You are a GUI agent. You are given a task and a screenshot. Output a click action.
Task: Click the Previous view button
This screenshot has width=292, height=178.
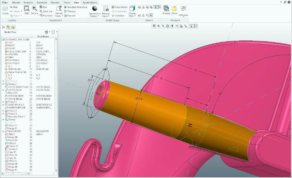71,11
